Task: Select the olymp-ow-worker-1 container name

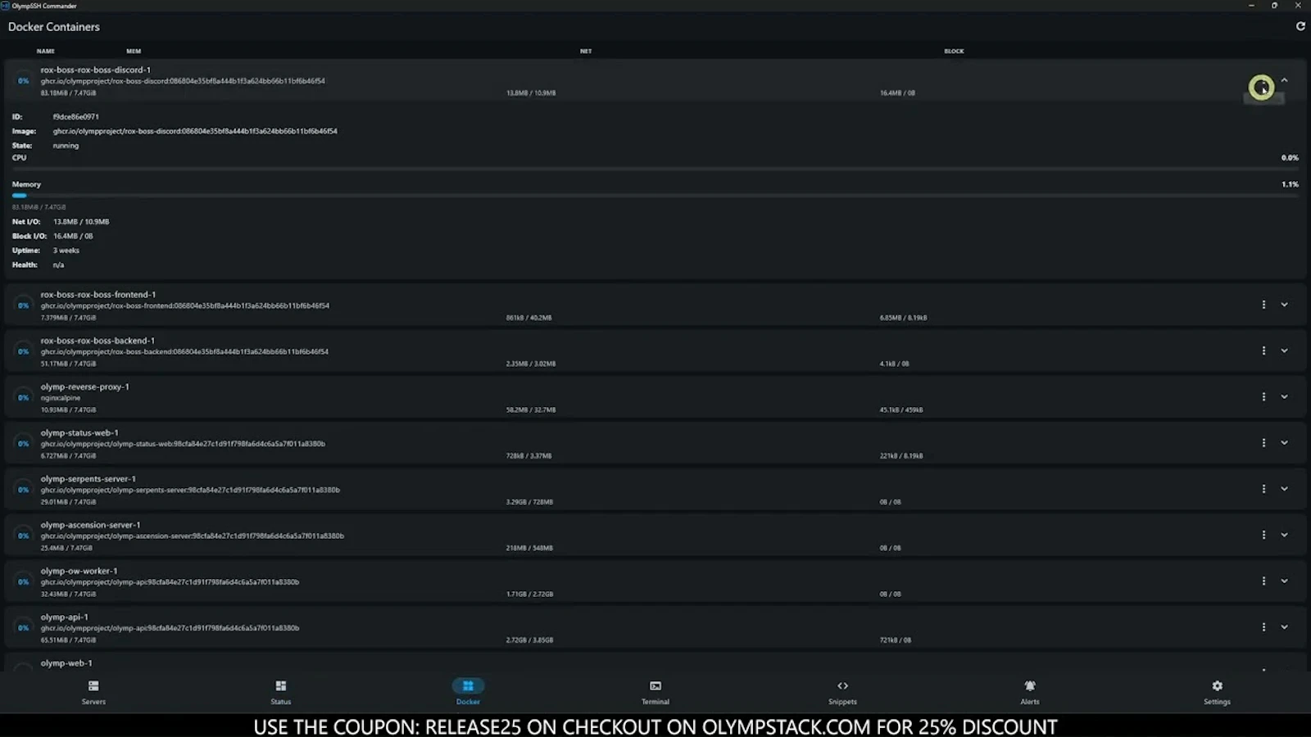Action: coord(79,571)
